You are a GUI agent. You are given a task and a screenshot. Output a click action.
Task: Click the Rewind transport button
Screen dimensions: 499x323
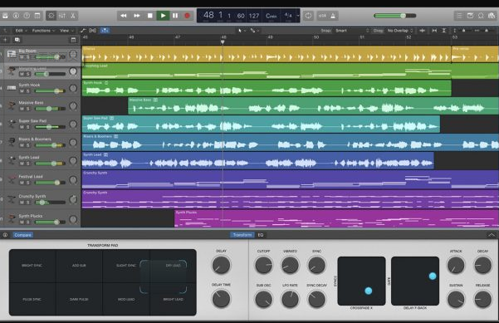click(x=124, y=16)
